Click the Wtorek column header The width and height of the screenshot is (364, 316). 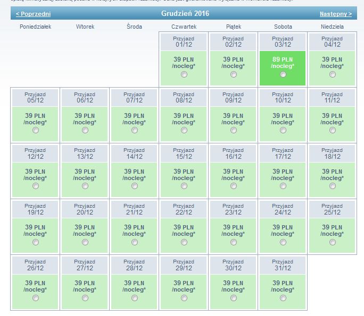[85, 27]
